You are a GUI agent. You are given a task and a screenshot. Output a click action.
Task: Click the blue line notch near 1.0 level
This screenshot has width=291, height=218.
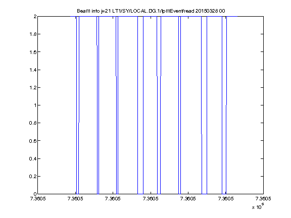(x=226, y=105)
